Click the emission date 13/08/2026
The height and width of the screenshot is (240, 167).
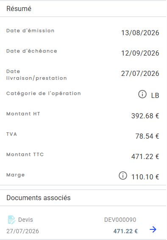point(140,33)
